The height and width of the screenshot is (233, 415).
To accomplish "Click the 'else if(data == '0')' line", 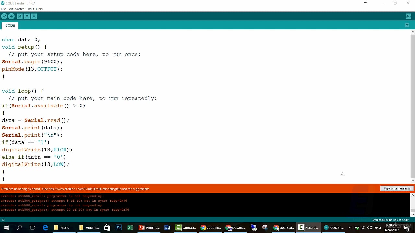I will pyautogui.click(x=34, y=157).
